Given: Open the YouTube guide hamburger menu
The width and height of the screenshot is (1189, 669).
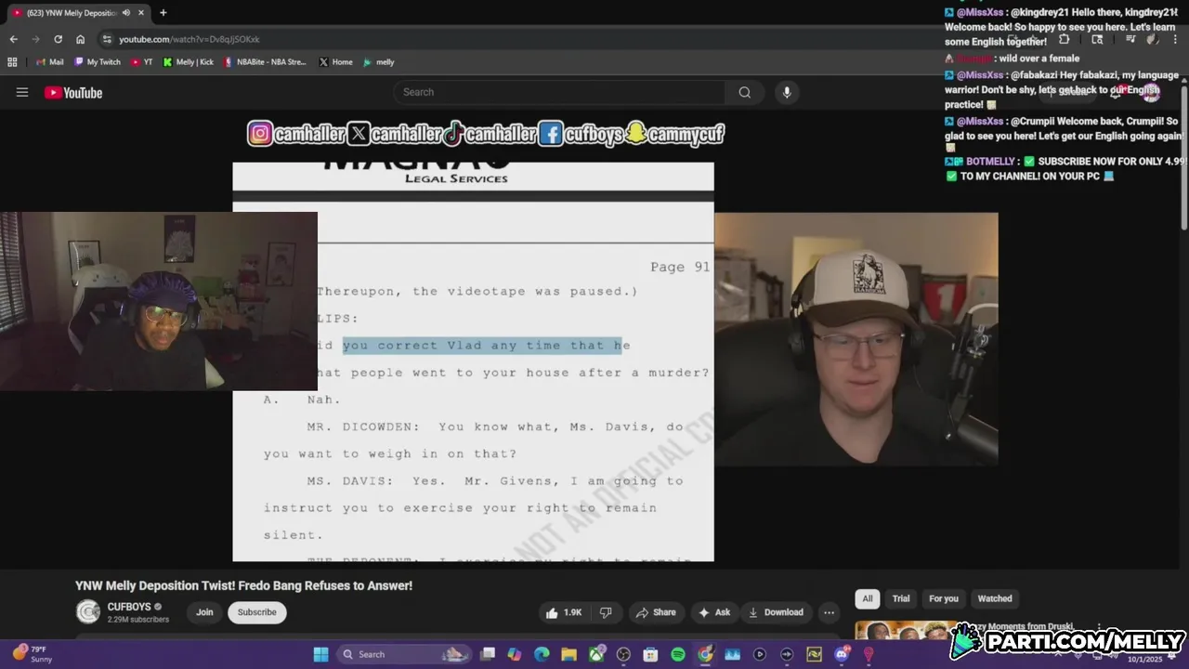Looking at the screenshot, I should pyautogui.click(x=22, y=92).
